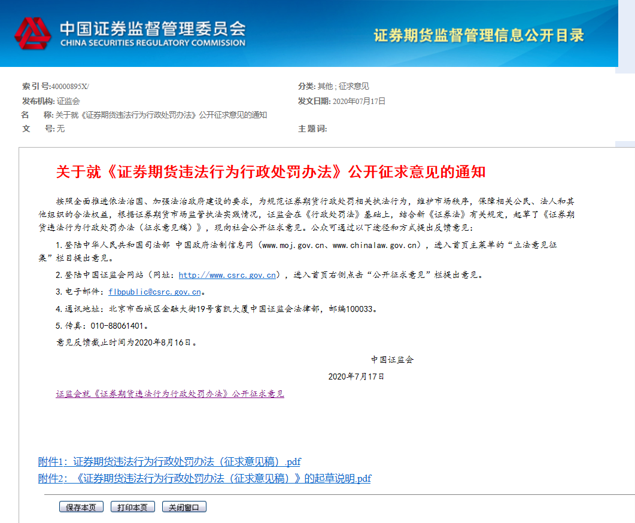Click the red CSRC logo emblem
Viewport: 635px width, 523px height.
(x=34, y=33)
